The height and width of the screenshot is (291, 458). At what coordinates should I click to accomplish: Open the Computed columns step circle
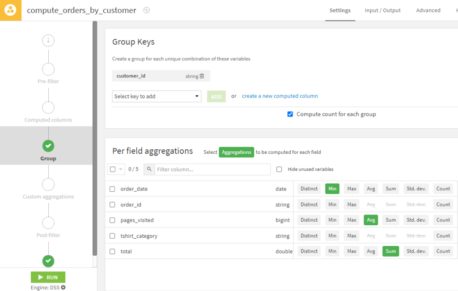tap(48, 108)
